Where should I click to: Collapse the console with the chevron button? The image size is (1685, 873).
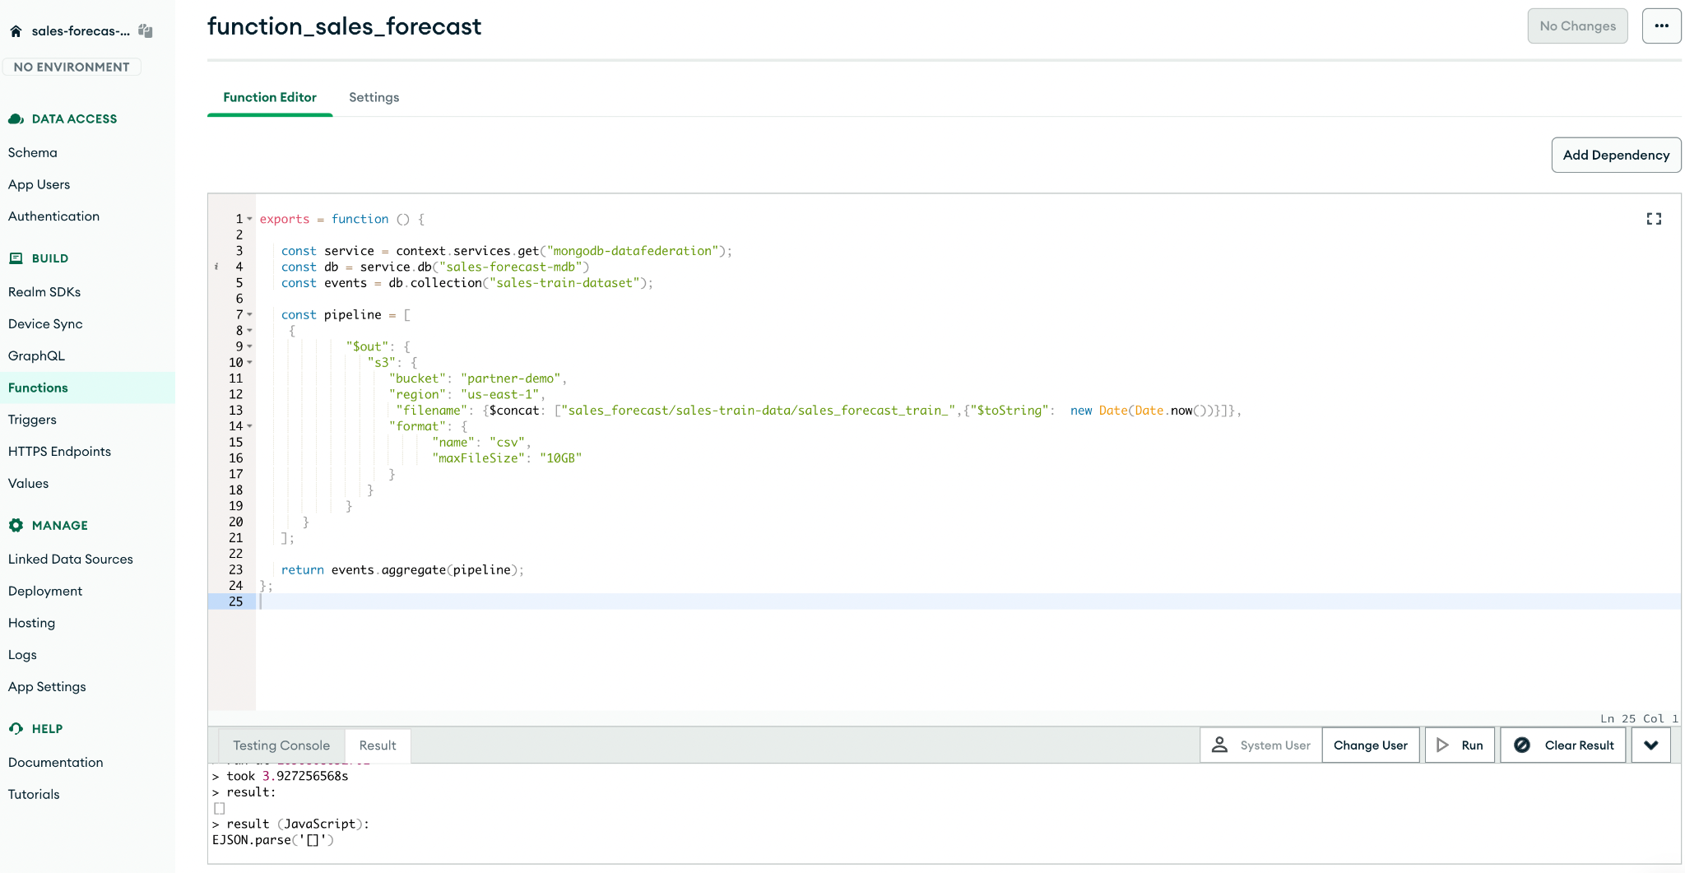[1650, 745]
